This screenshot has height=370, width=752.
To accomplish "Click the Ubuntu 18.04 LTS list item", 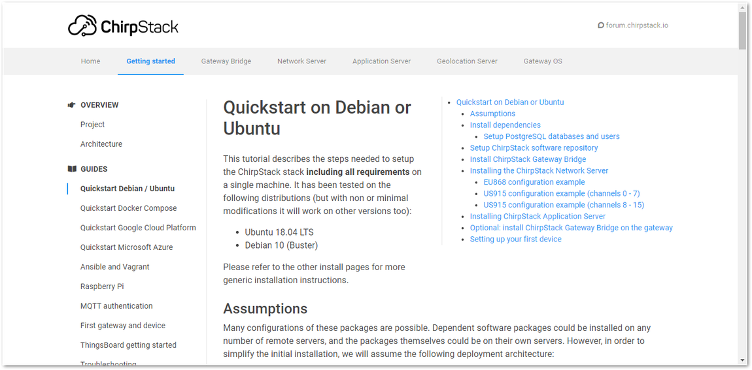I will (x=279, y=232).
